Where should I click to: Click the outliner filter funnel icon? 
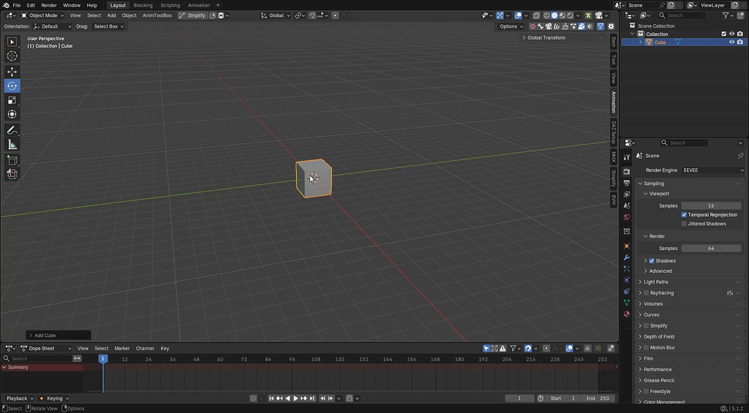726,15
